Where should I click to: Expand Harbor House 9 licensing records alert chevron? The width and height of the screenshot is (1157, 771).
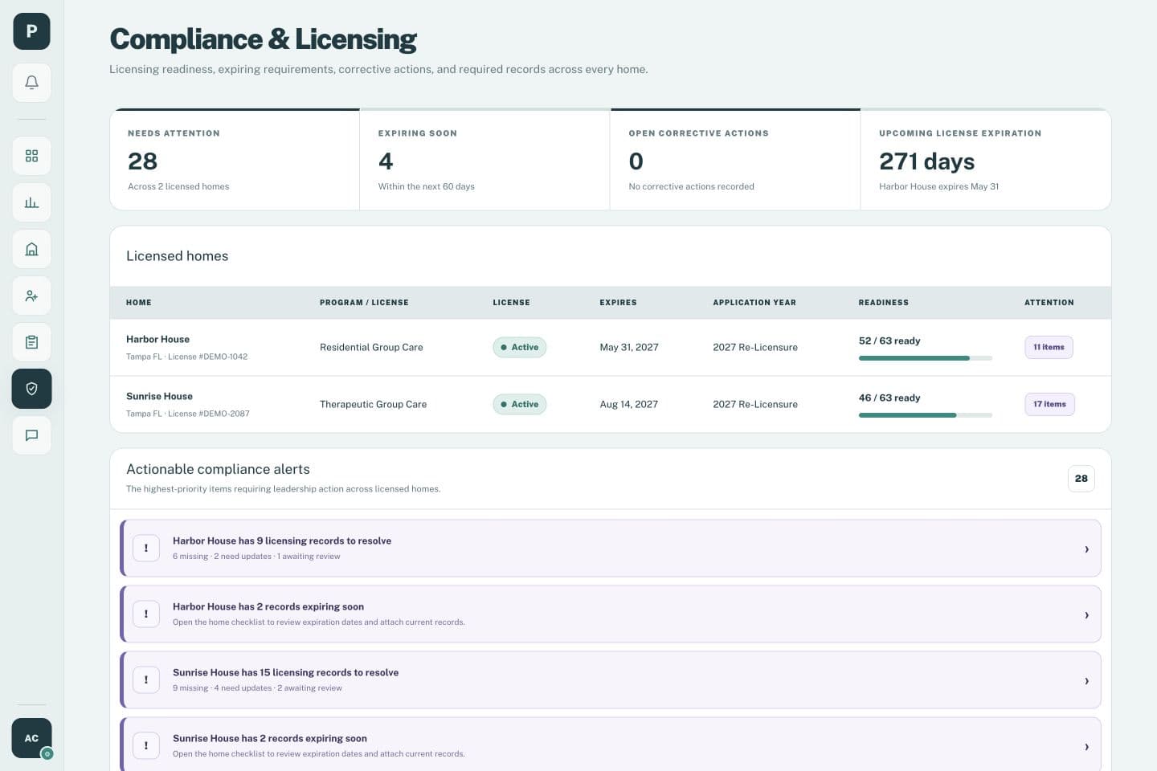(x=1086, y=549)
